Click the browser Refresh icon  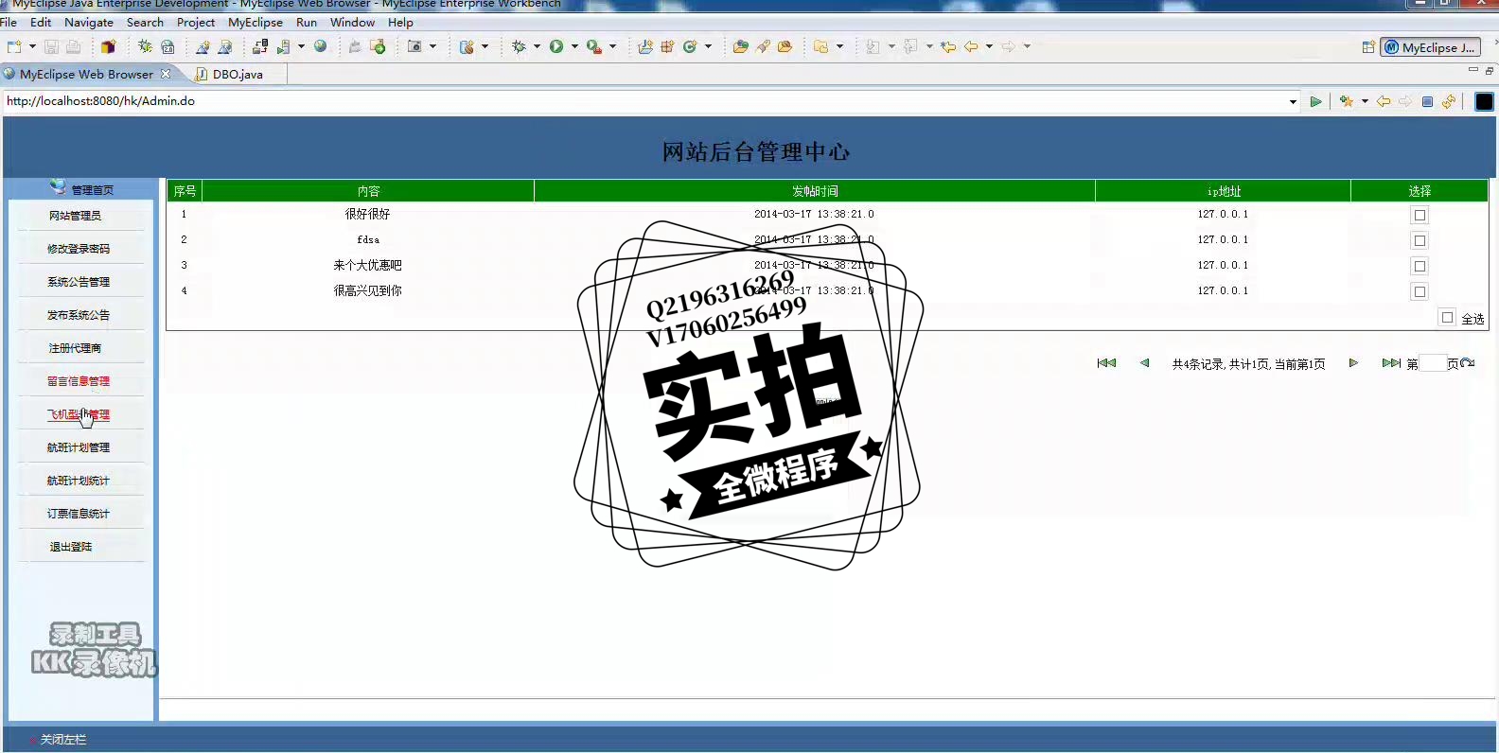(1449, 101)
